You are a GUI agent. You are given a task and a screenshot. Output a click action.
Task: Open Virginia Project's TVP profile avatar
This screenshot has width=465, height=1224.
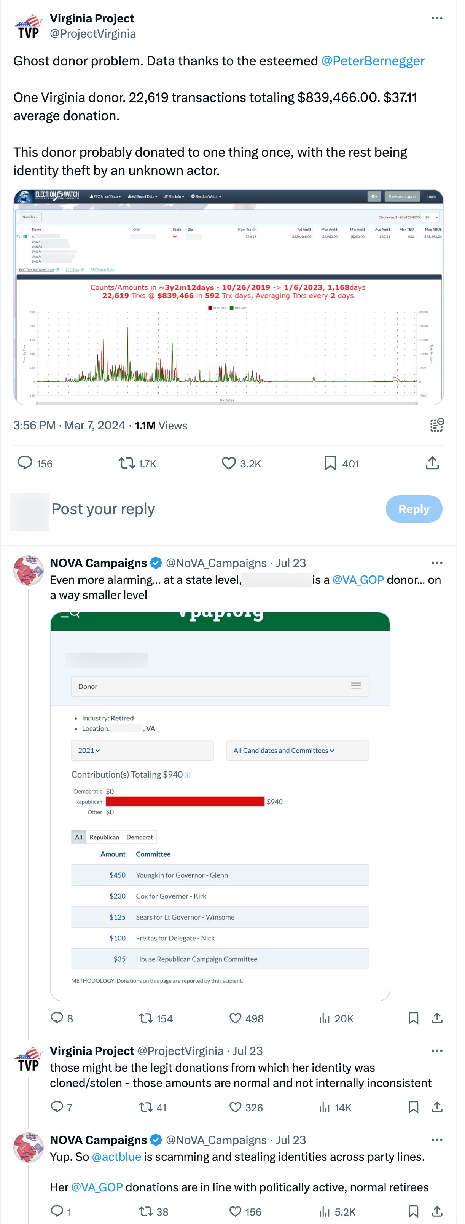tap(29, 27)
